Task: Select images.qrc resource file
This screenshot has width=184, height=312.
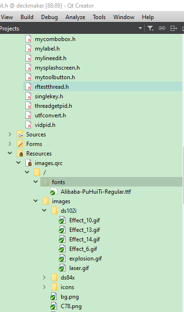Action: pyautogui.click(x=49, y=163)
